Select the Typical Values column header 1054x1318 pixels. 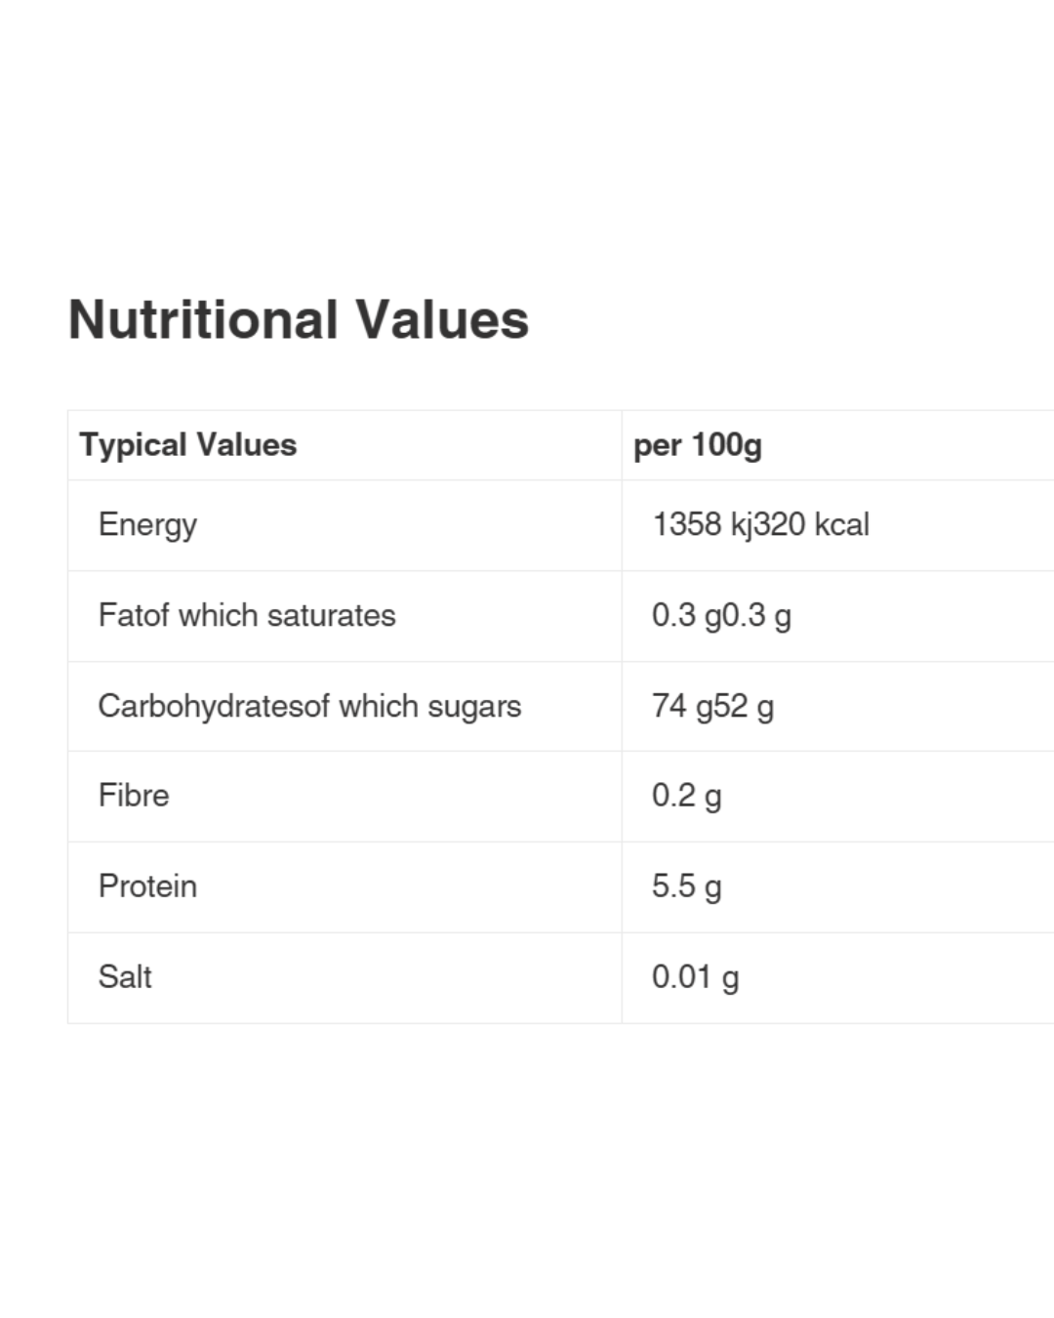188,445
